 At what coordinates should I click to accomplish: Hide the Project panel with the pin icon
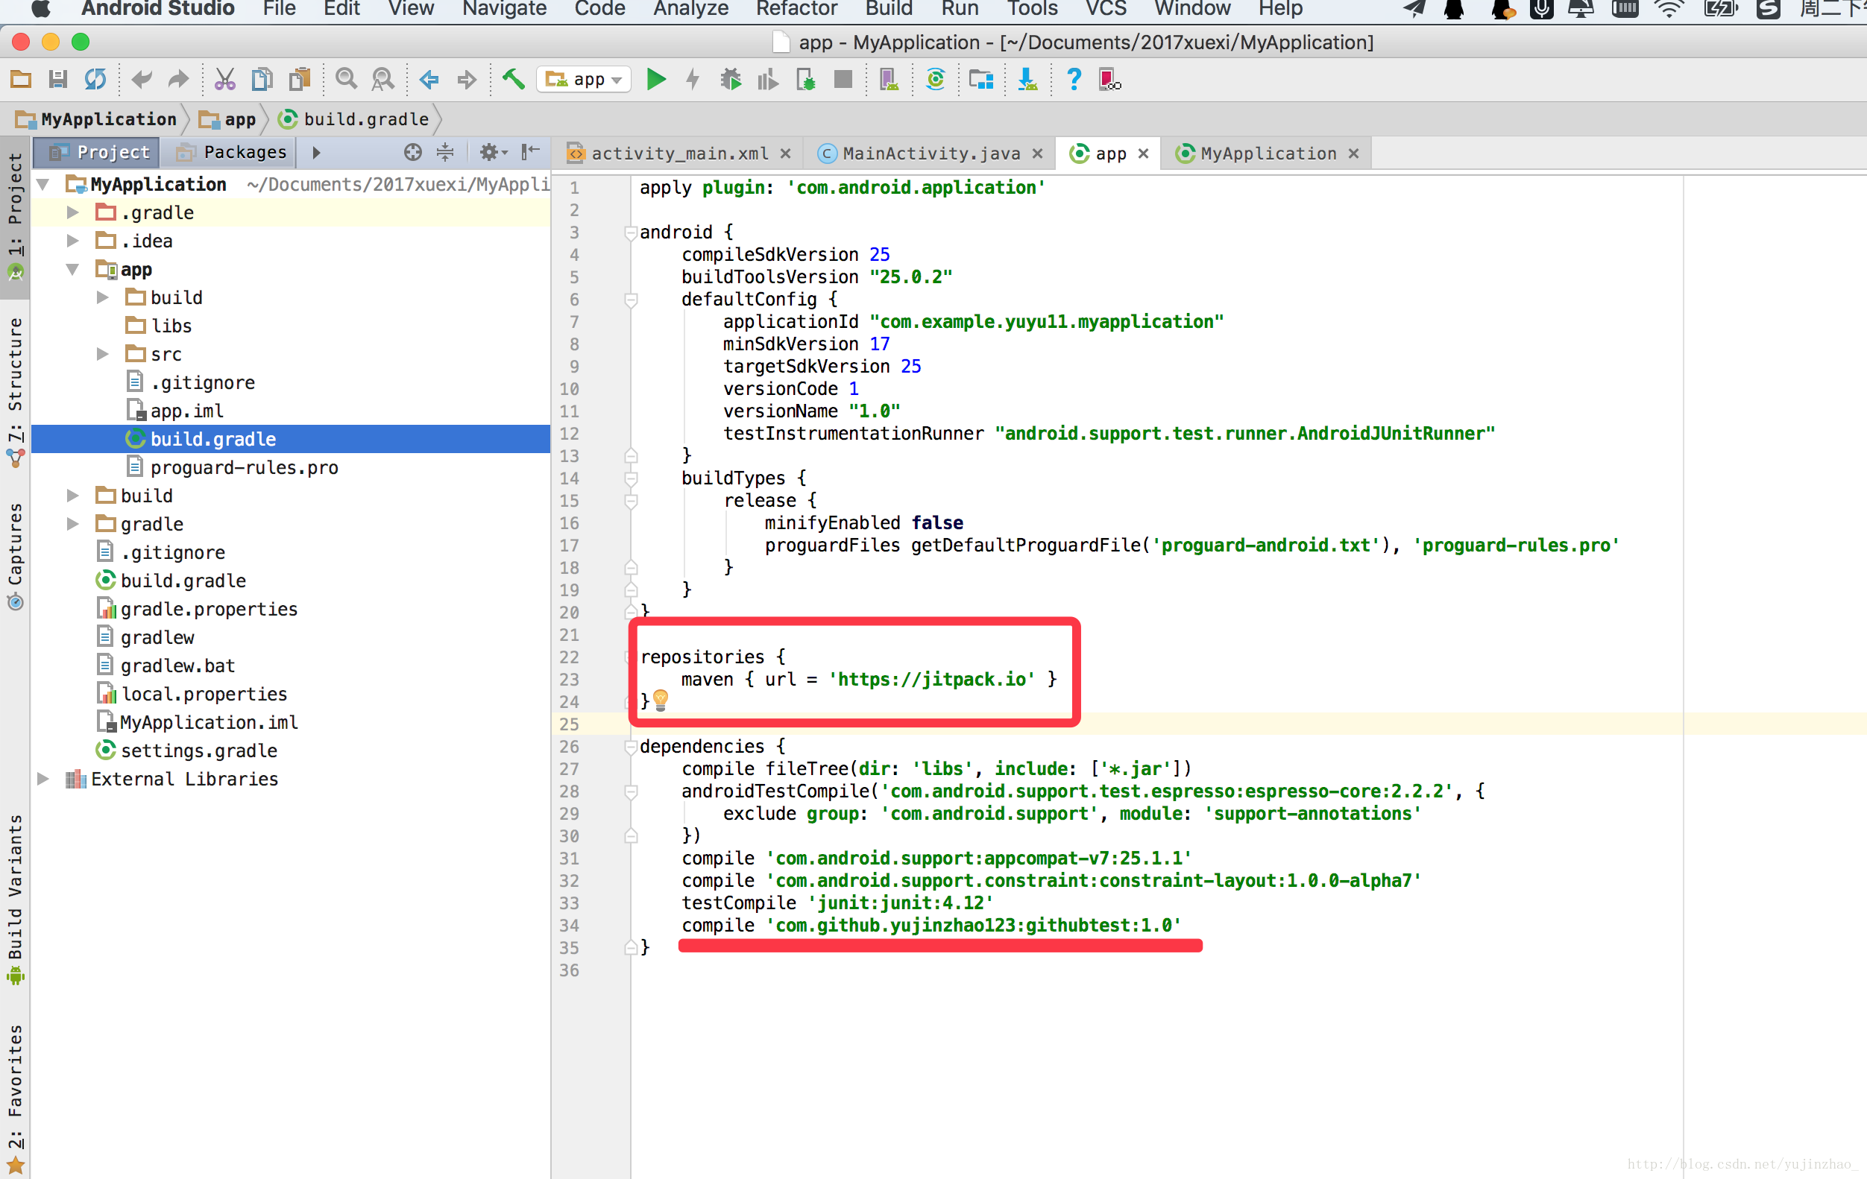(x=530, y=152)
